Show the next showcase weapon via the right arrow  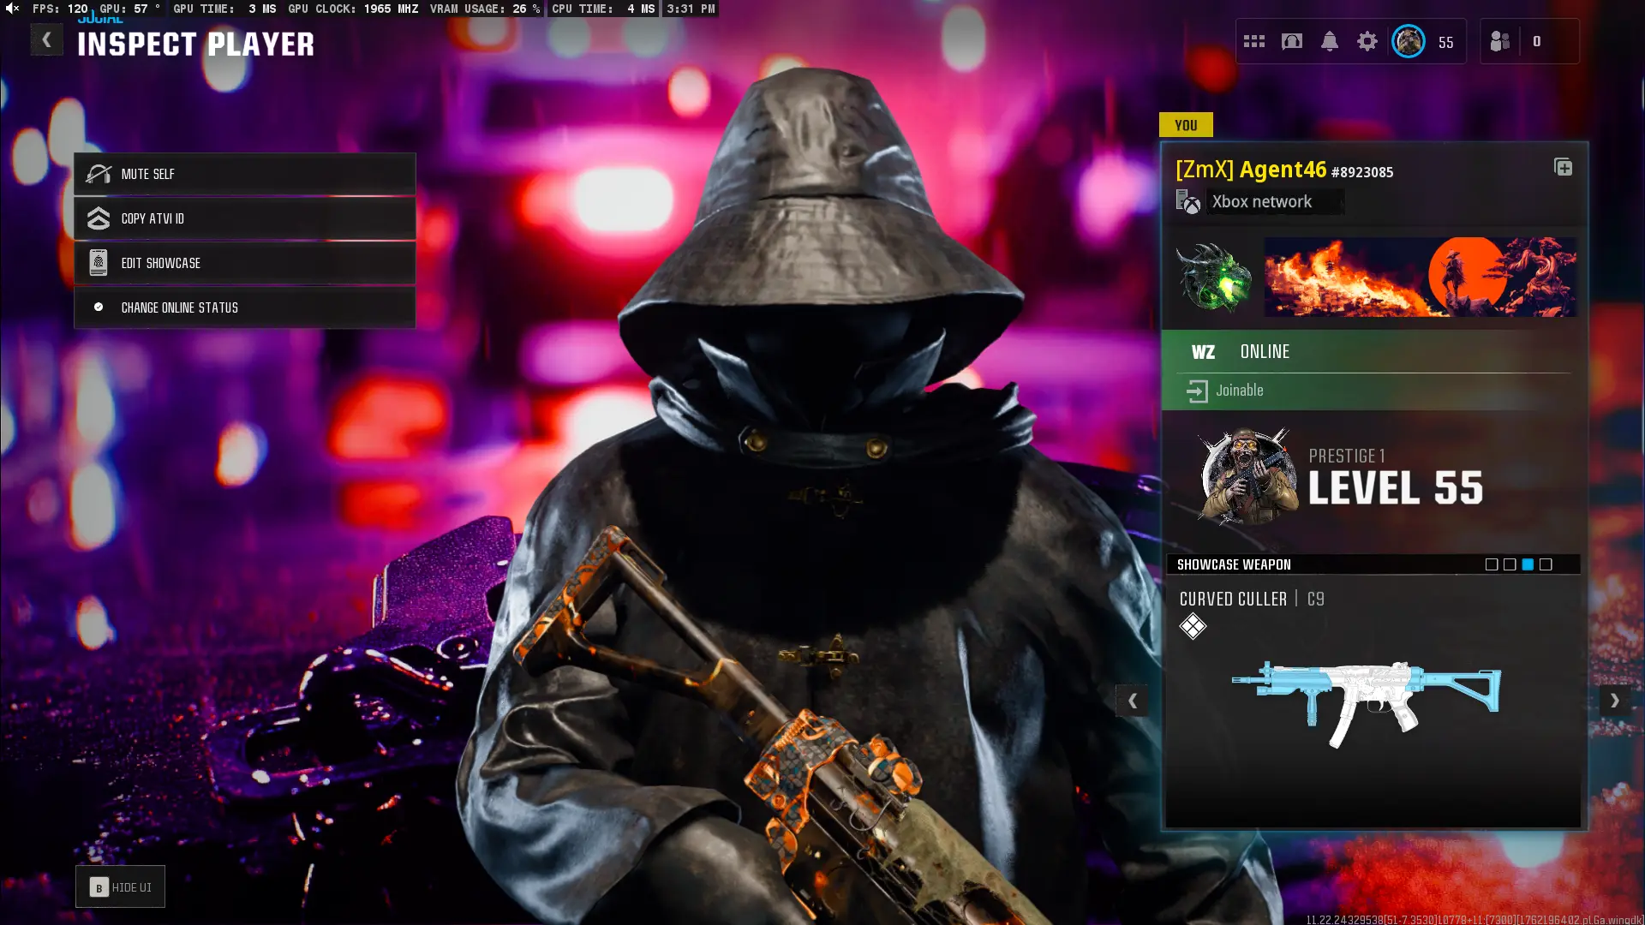point(1614,701)
